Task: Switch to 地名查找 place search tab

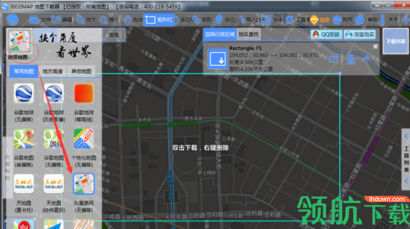Action: [248, 34]
